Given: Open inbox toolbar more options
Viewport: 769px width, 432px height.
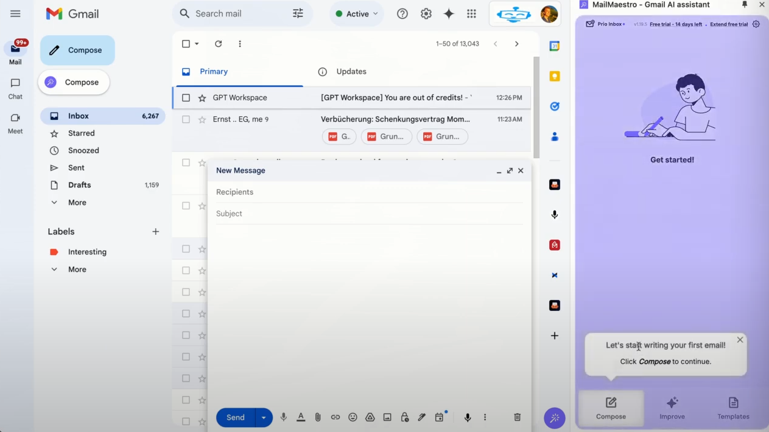Looking at the screenshot, I should pos(240,44).
